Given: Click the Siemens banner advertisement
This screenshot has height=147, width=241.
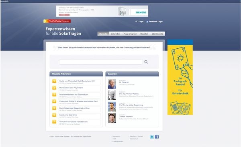Looking at the screenshot, I should (102, 11).
